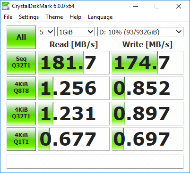Start the 4KiB Q1T1 benchmark
190x173 pixels.
[21, 139]
